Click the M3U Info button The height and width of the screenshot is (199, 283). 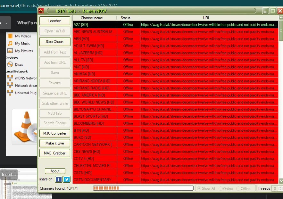(x=55, y=113)
